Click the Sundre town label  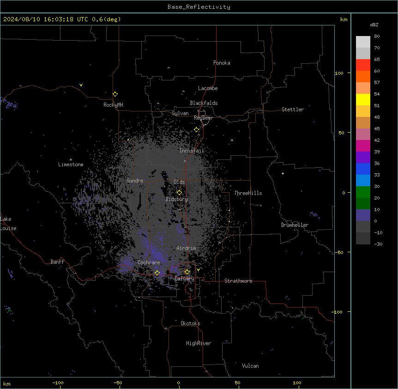(x=135, y=181)
